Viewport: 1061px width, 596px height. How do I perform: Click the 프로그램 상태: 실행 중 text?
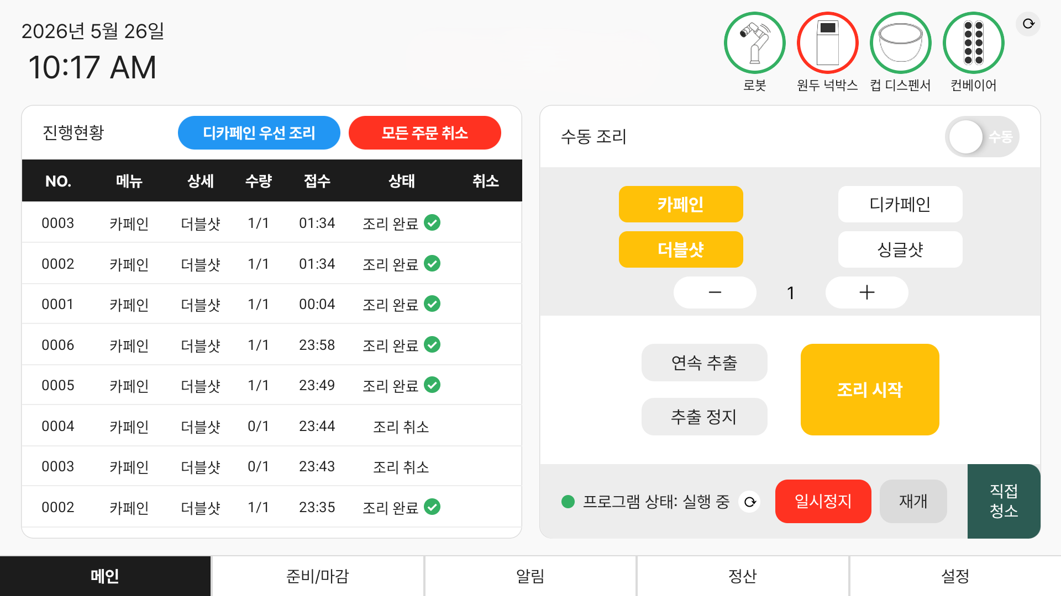656,502
